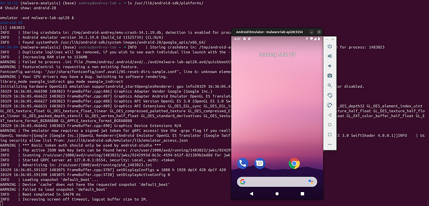This screenshot has height=206, width=429.
Task: Raise volume with the Volume Up icon
Action: pos(330,56)
